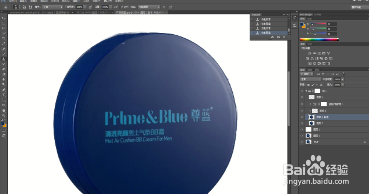369x194 pixels.
Task: Create new document from state icon
Action: click(273, 37)
